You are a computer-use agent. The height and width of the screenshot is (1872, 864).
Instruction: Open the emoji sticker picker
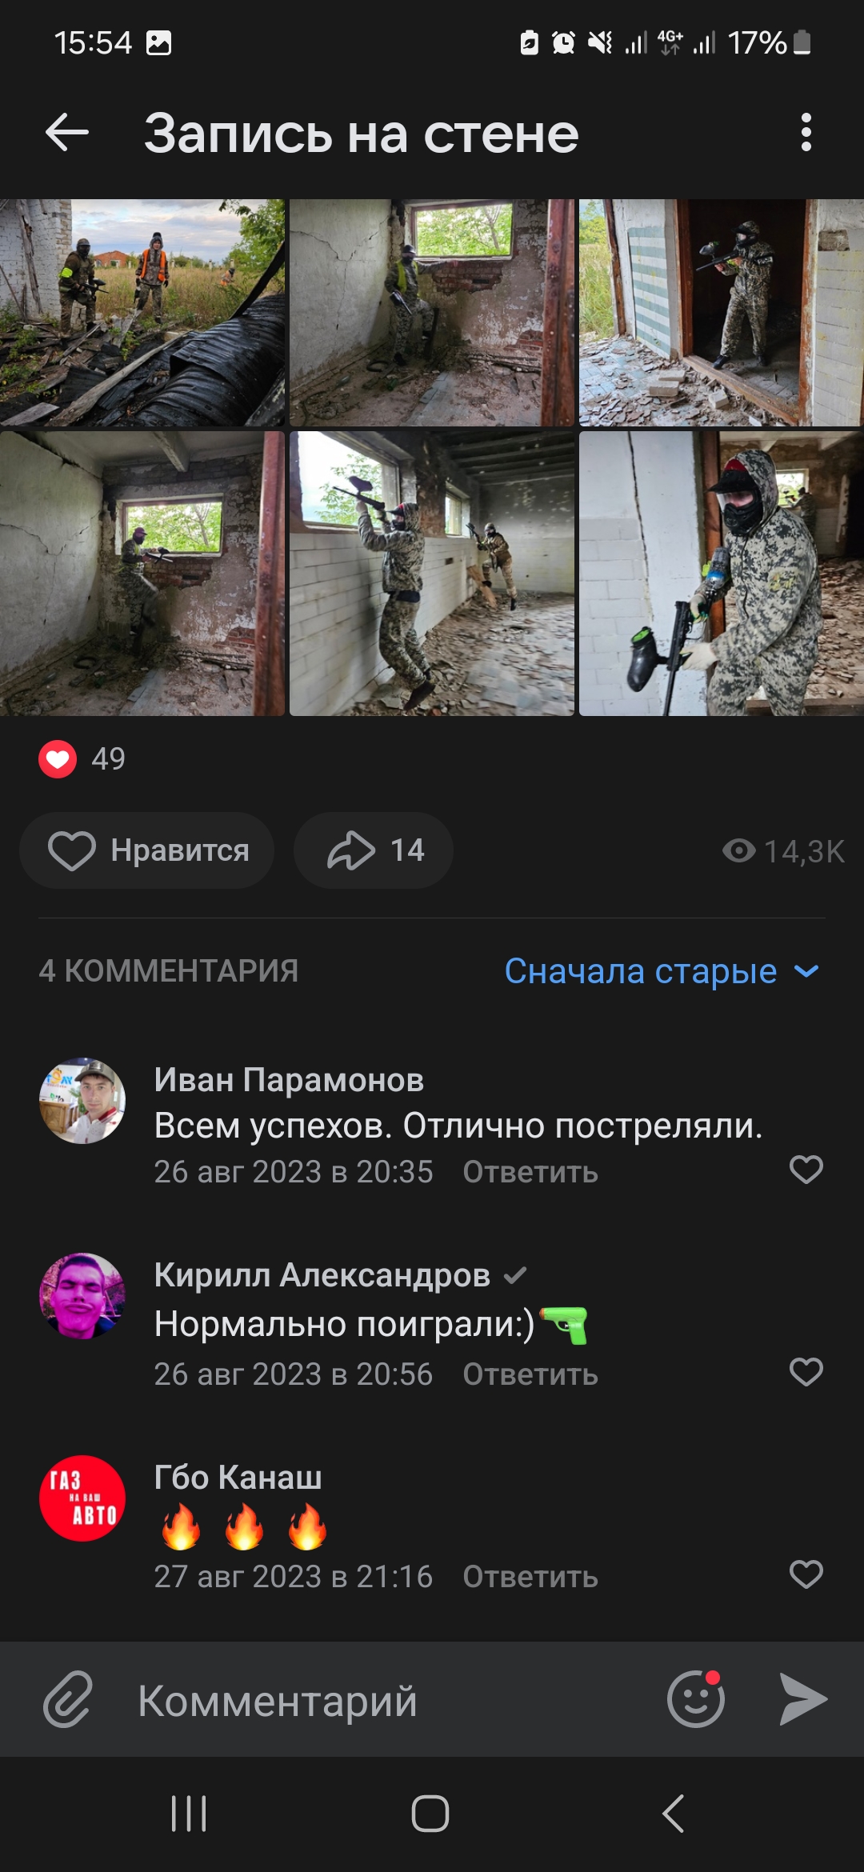[696, 1698]
